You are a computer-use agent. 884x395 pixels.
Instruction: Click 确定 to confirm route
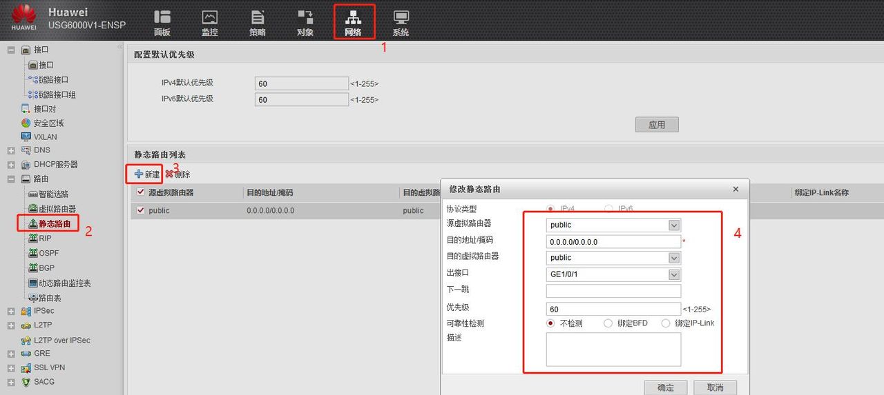point(666,387)
